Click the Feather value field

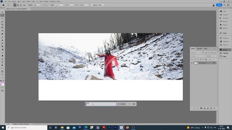36,5
